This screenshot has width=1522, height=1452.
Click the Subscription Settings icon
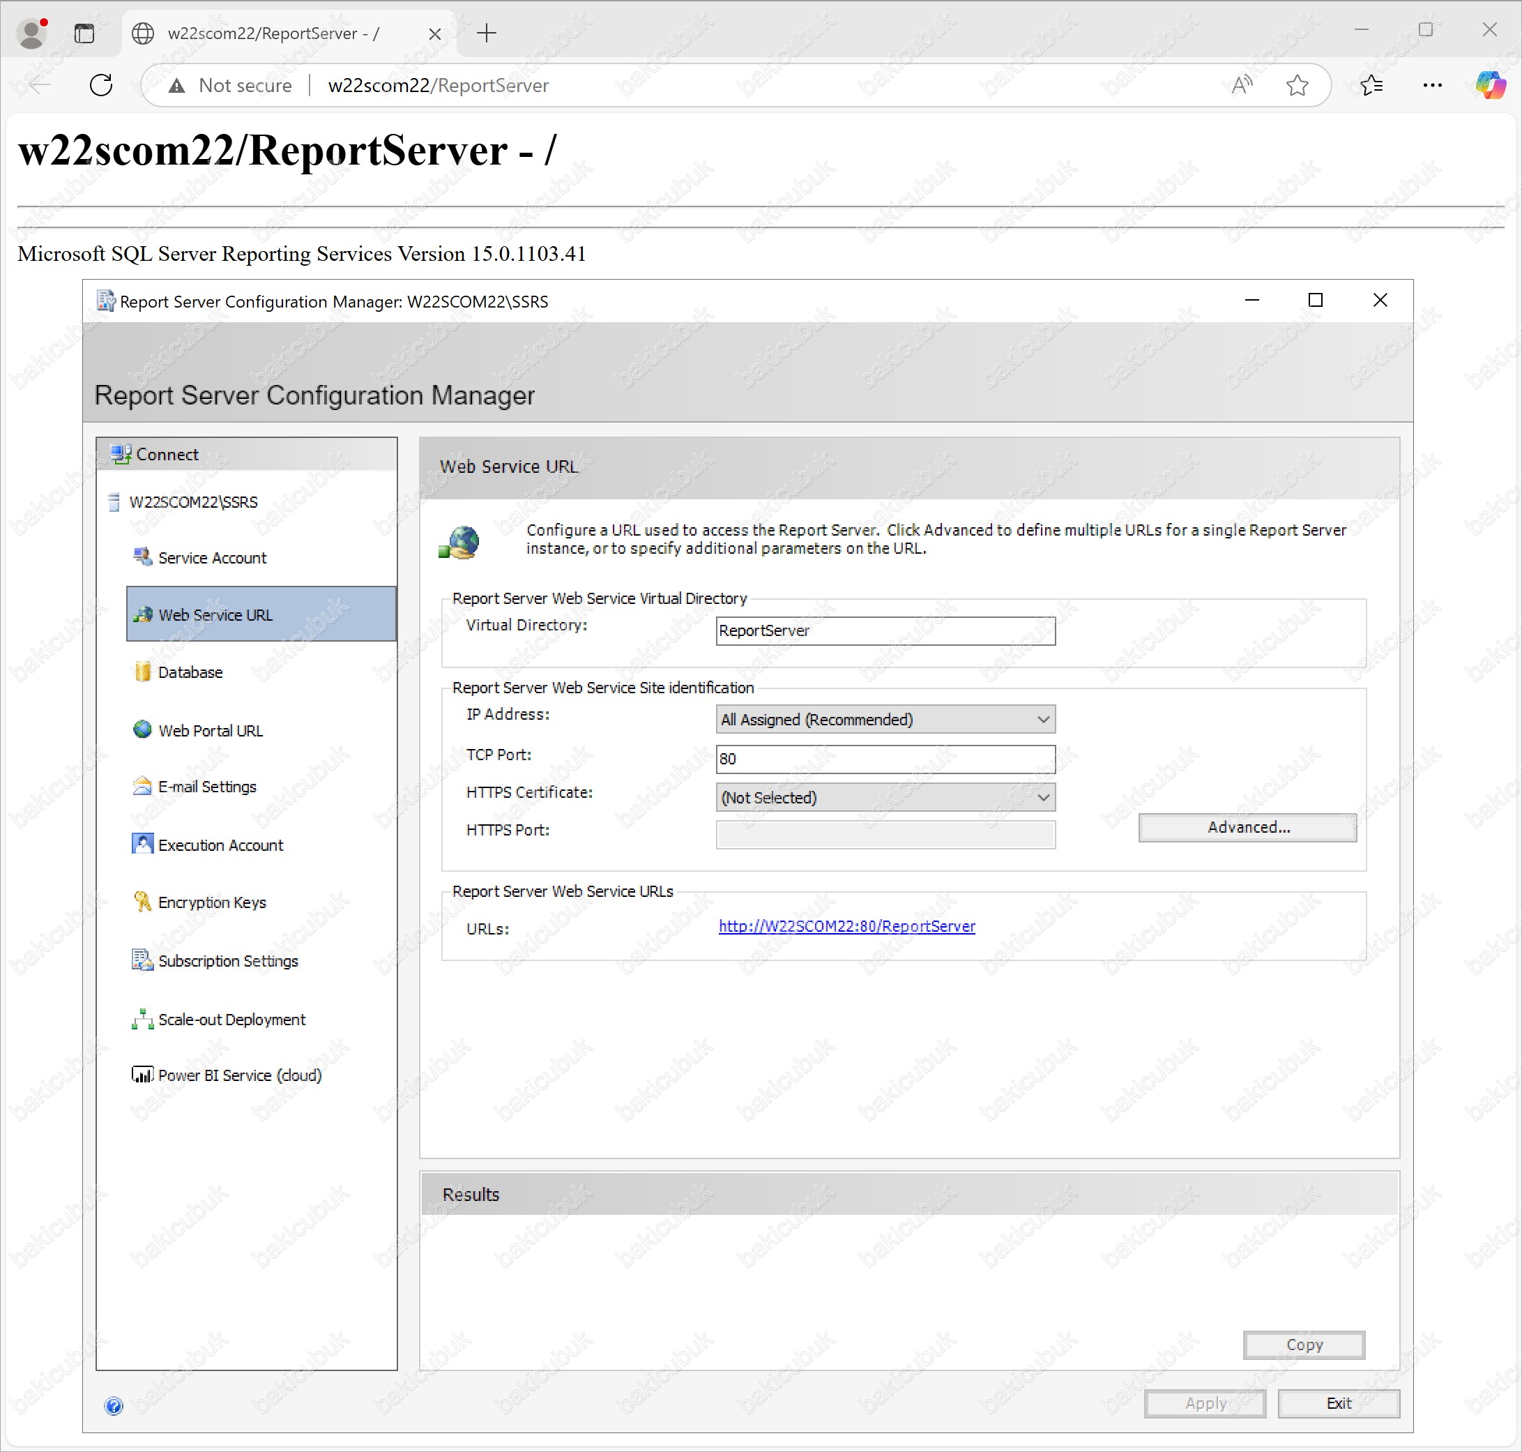(x=142, y=960)
